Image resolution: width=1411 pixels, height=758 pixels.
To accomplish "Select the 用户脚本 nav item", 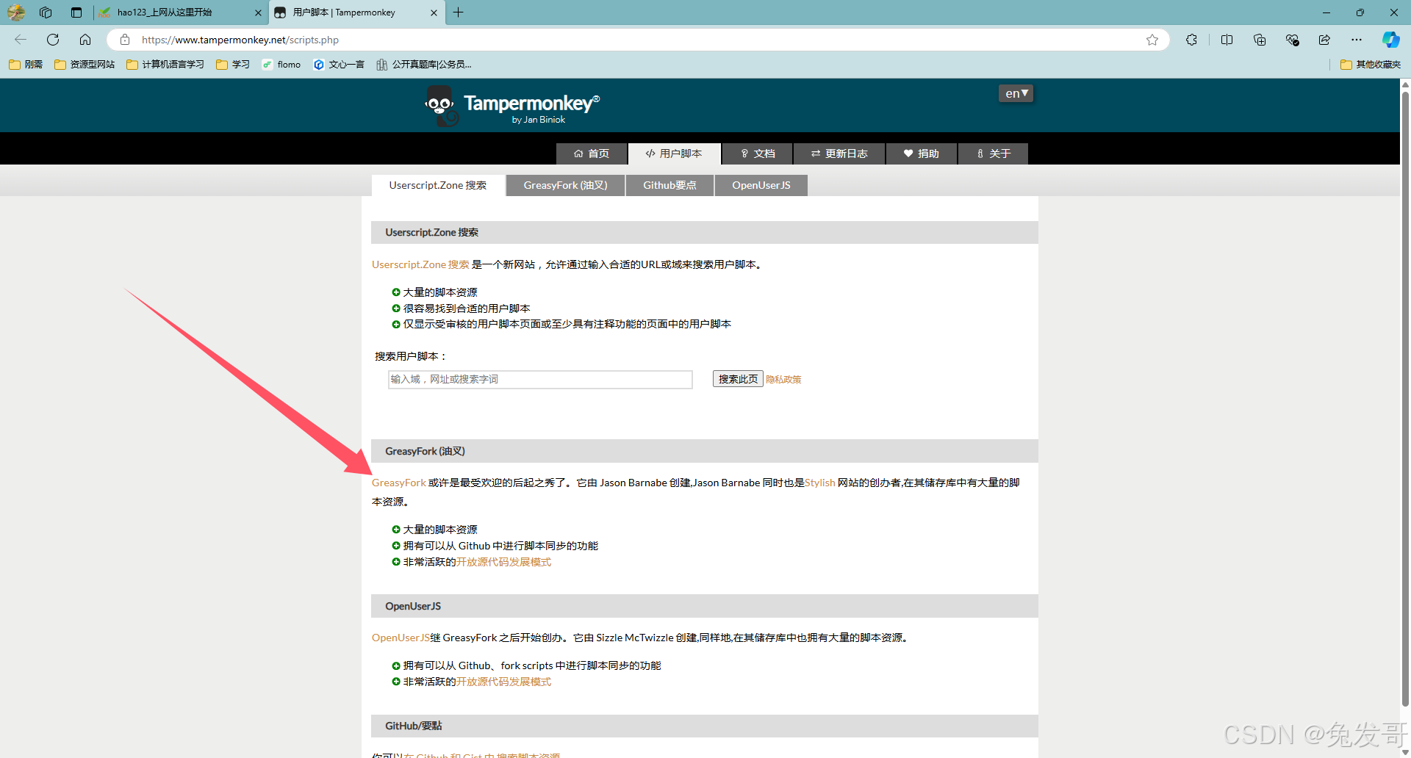I will click(x=674, y=154).
